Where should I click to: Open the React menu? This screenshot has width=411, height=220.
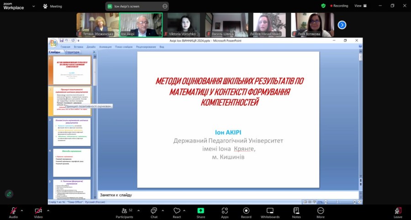pyautogui.click(x=177, y=213)
